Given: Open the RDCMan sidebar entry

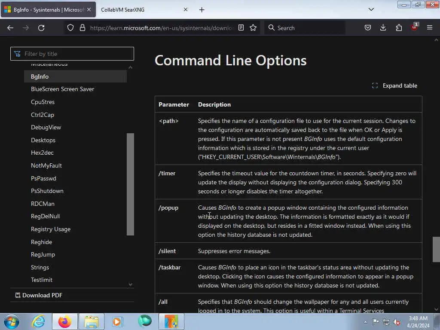Looking at the screenshot, I should point(43,204).
